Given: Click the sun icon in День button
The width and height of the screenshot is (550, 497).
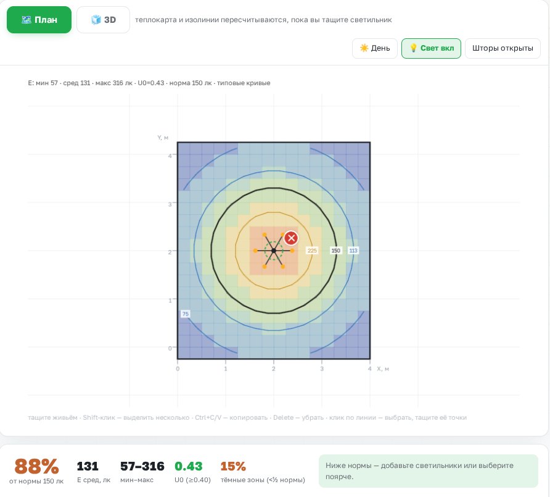Looking at the screenshot, I should (x=364, y=48).
